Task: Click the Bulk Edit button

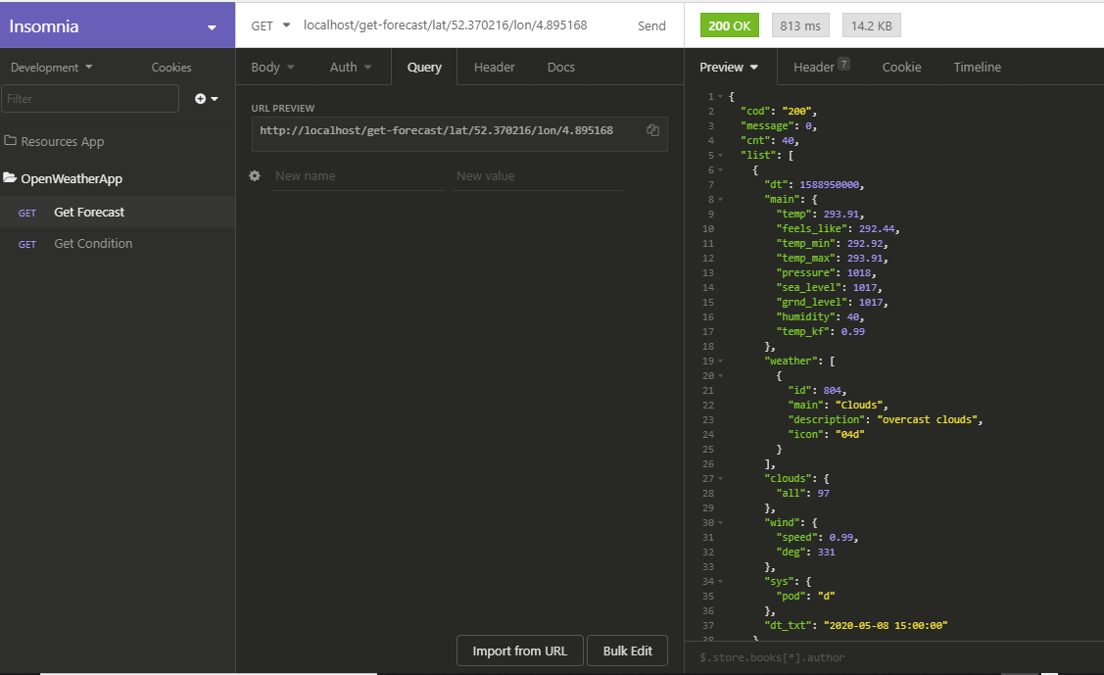Action: (627, 651)
